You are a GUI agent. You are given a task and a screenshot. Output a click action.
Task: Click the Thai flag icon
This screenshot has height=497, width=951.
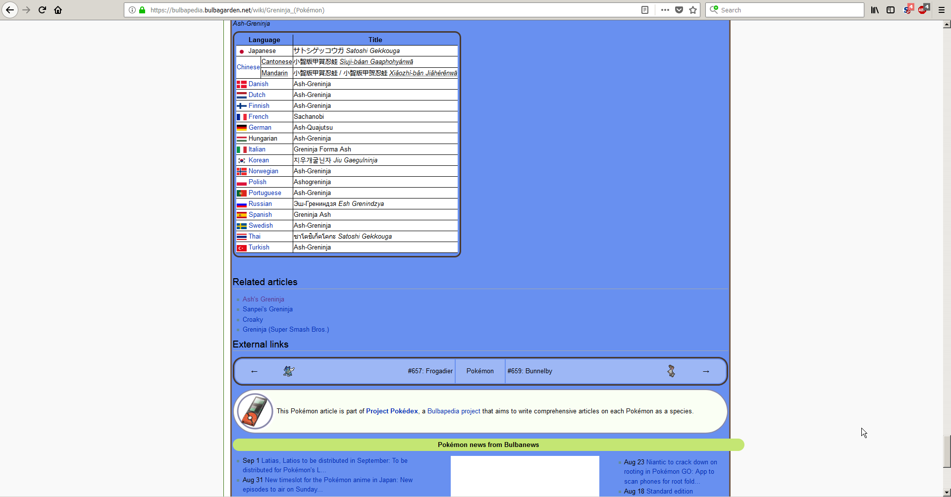pyautogui.click(x=242, y=237)
